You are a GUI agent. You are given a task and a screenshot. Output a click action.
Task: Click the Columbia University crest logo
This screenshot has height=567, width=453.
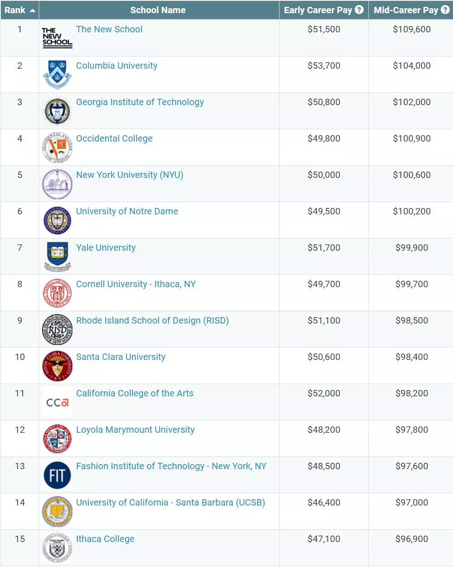[x=57, y=74]
